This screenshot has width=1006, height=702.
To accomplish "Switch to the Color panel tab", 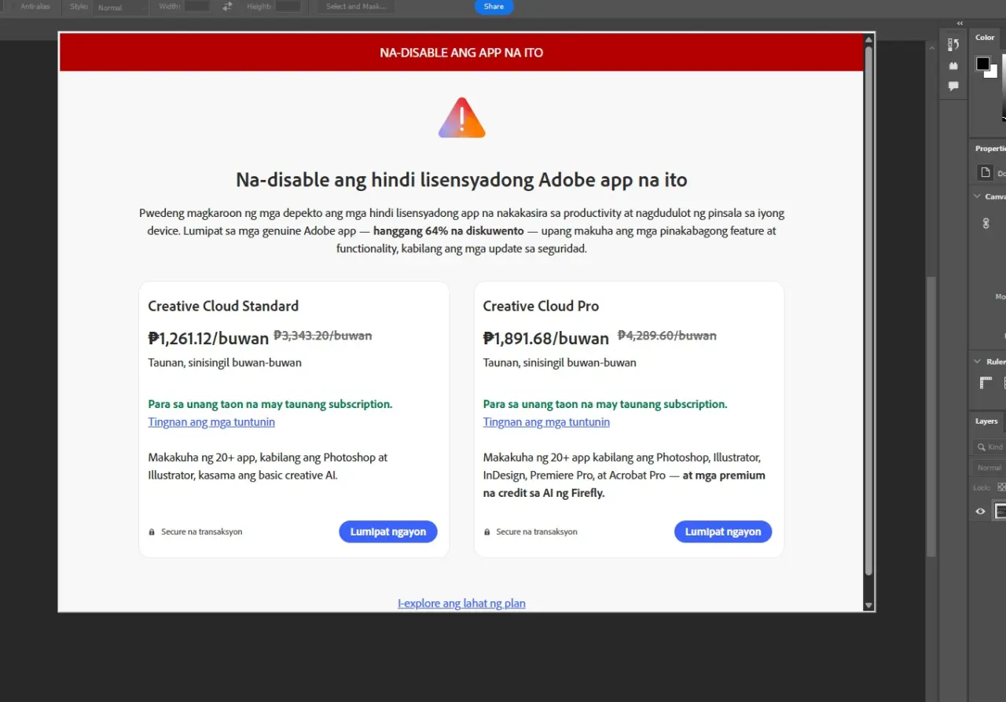I will click(x=985, y=37).
